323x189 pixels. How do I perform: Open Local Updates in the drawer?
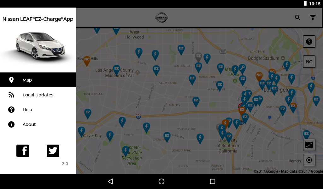[x=38, y=95]
